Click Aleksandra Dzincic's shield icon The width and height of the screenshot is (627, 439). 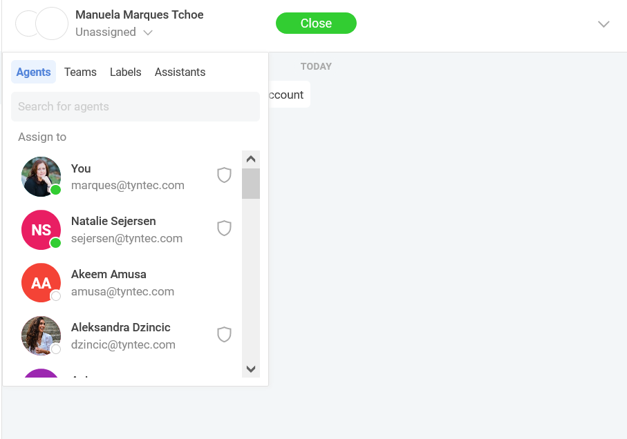pos(224,335)
